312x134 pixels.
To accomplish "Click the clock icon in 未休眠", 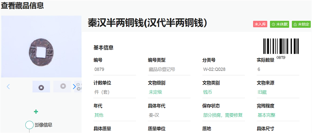I will point(274,25).
